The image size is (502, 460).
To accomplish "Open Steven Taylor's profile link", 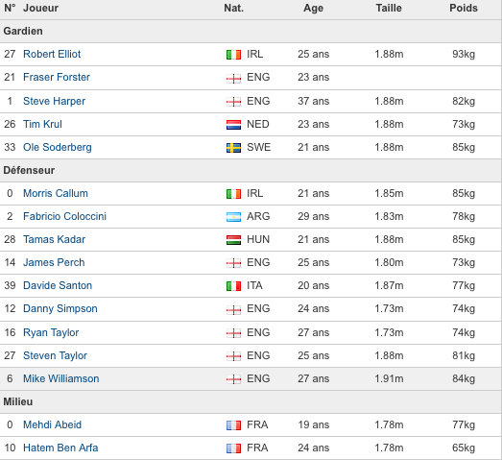I will [x=55, y=355].
